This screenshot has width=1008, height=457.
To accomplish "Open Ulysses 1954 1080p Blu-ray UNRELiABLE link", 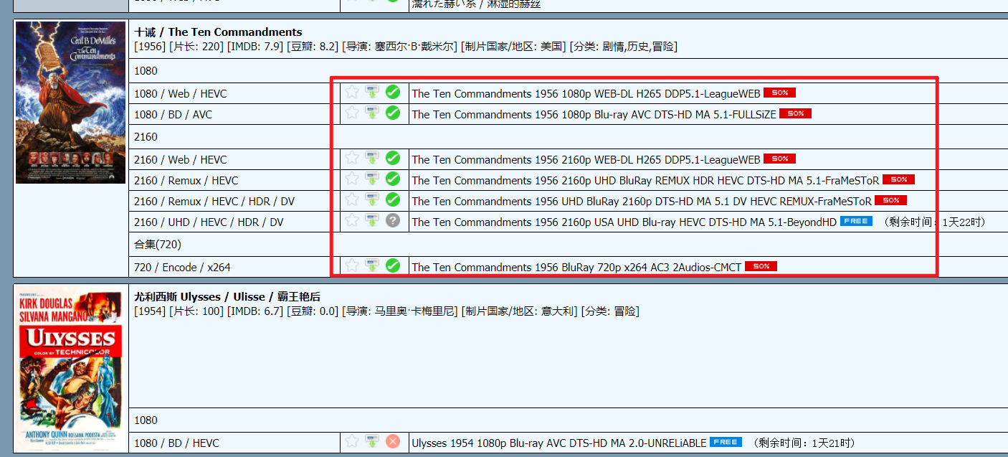I will (x=558, y=443).
